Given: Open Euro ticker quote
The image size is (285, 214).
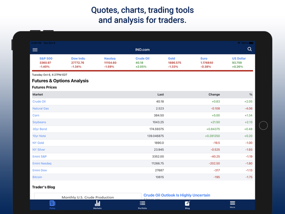Looking at the screenshot, I should pos(207,62).
